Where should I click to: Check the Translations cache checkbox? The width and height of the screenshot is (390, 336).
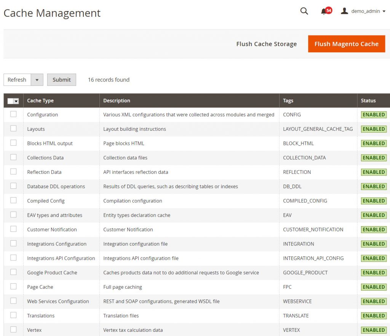[14, 315]
